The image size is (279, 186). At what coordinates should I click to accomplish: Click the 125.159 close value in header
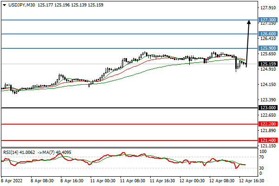tap(95, 5)
